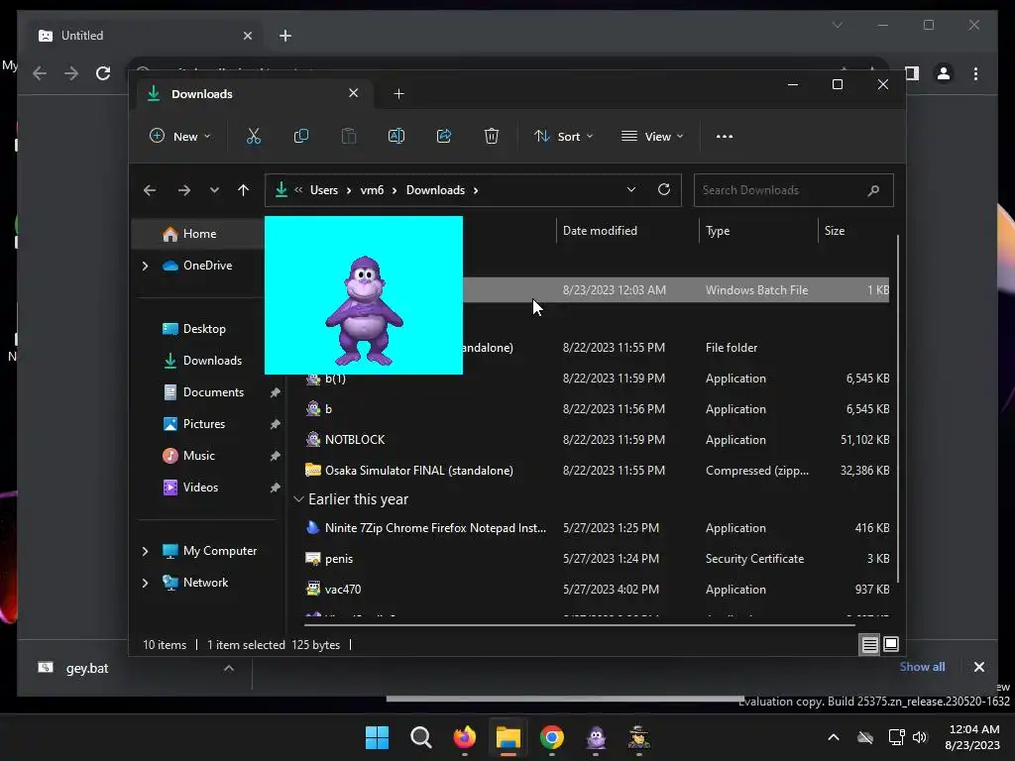
Task: Open recent locations dropdown arrow
Action: 214,190
